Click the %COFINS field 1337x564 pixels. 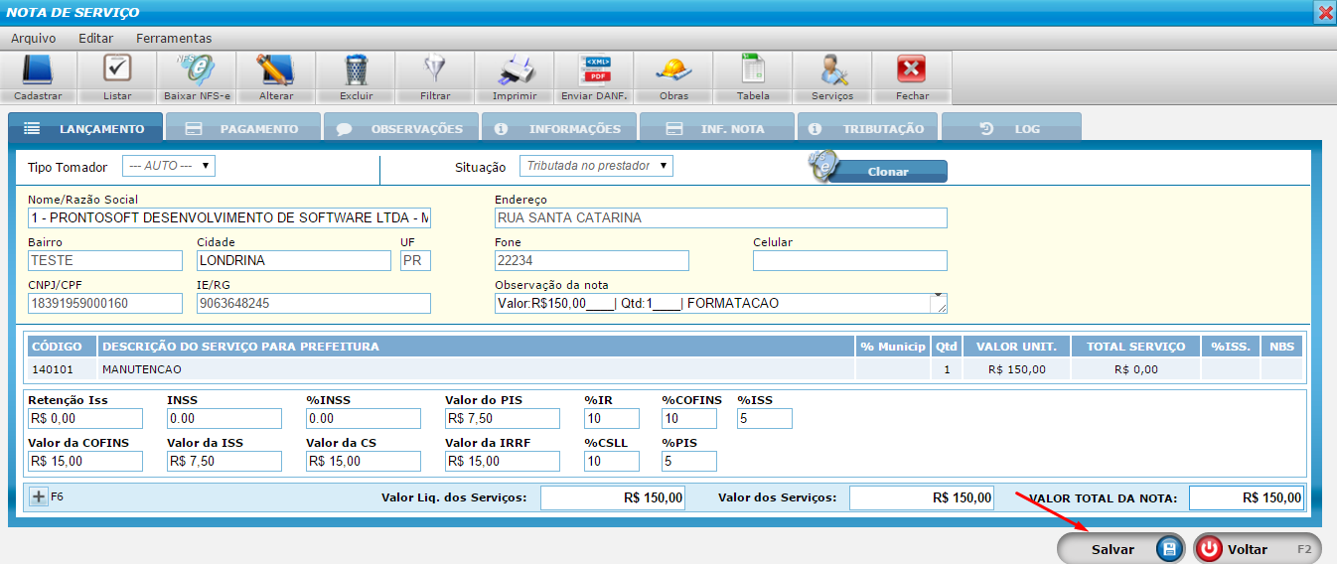(689, 418)
